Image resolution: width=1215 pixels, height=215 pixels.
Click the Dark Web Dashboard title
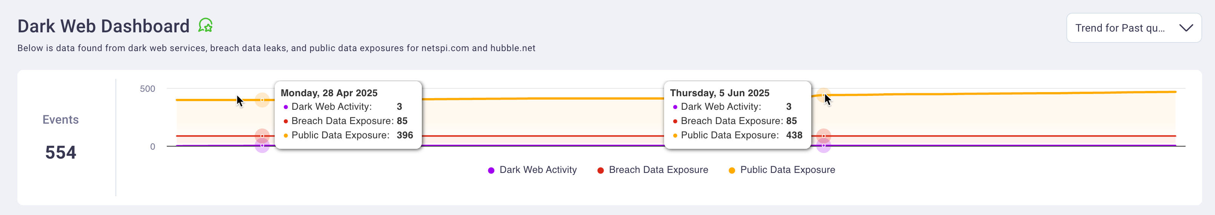[103, 26]
